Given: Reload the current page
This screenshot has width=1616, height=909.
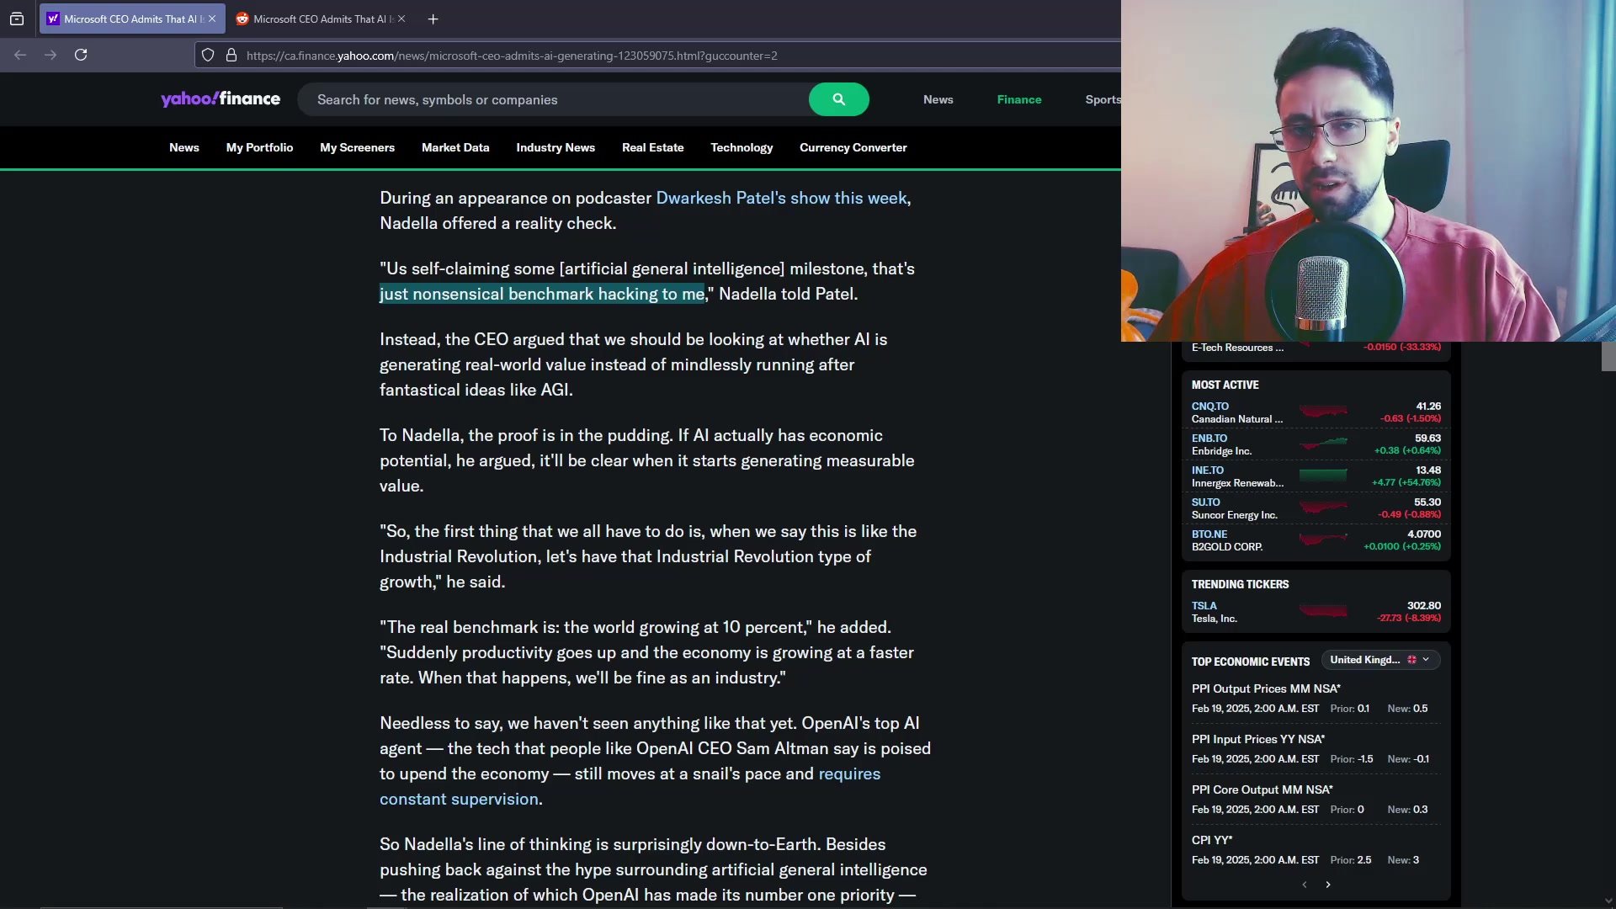Looking at the screenshot, I should [81, 55].
